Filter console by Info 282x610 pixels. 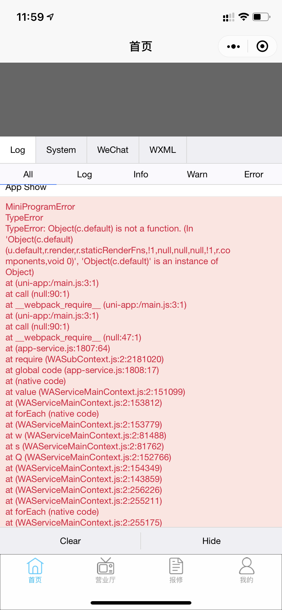[141, 174]
